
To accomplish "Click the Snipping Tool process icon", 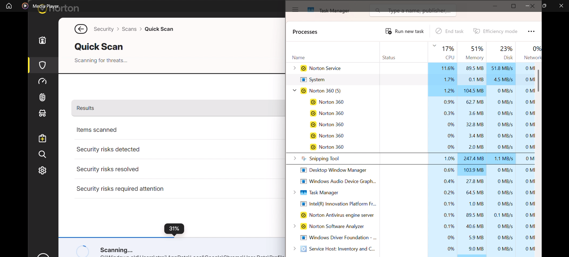I will (303, 158).
